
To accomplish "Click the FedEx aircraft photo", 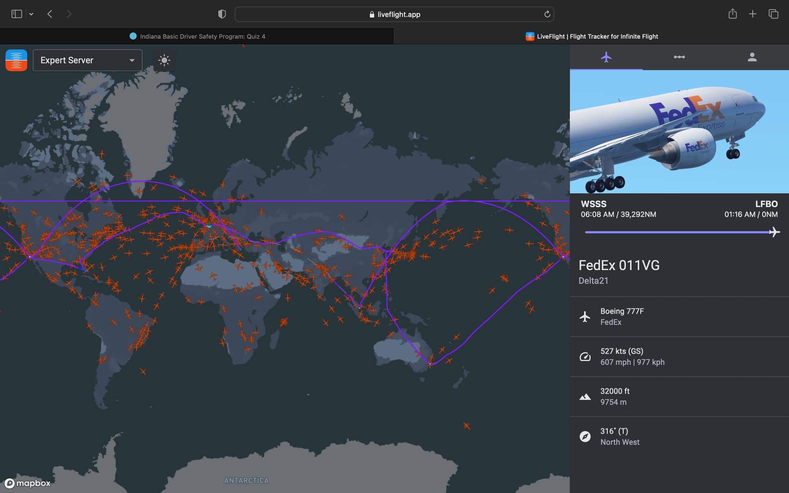I will click(679, 131).
